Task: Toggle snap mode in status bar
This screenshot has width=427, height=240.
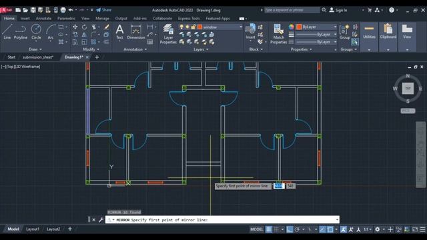Action: [276, 229]
